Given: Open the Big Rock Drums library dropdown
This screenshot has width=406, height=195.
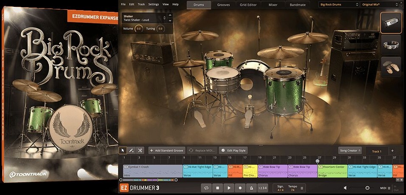Looking at the screenshot, I should click(338, 5).
